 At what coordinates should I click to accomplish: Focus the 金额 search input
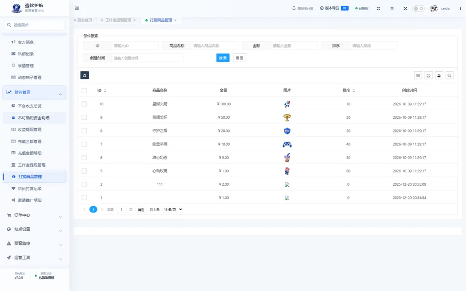tap(294, 46)
